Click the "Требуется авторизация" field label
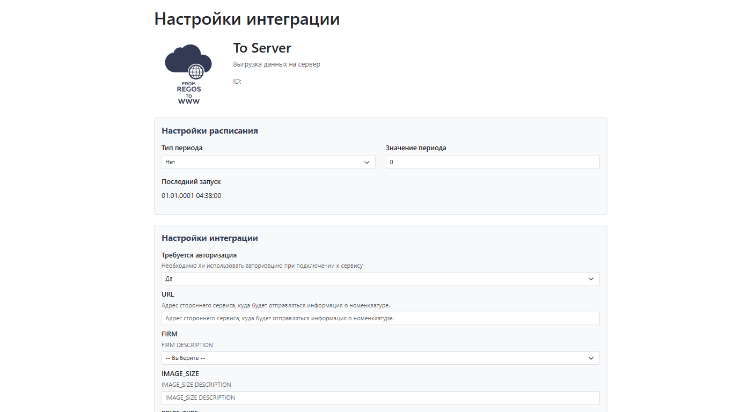 pos(199,255)
